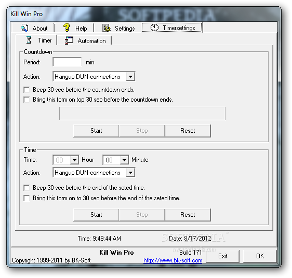Reset the Time section timer
Image resolution: width=292 pixels, height=278 pixels.
[188, 215]
